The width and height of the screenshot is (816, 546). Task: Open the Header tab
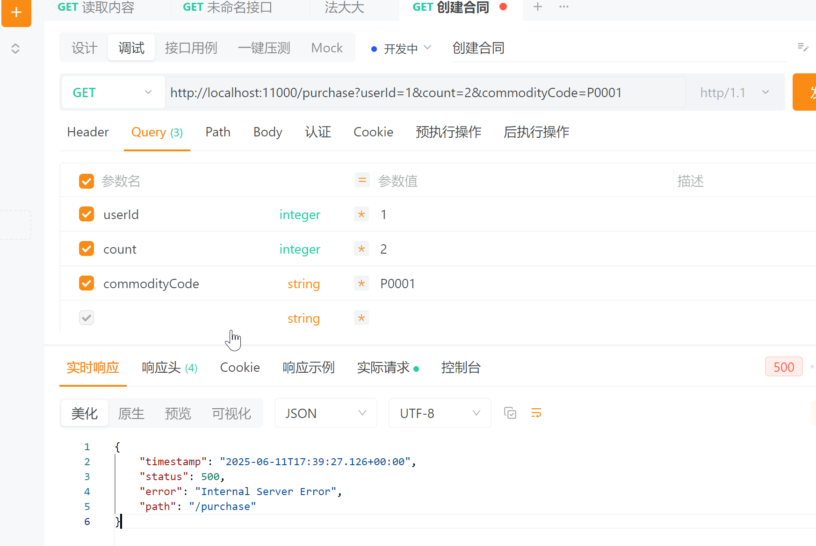pyautogui.click(x=88, y=132)
